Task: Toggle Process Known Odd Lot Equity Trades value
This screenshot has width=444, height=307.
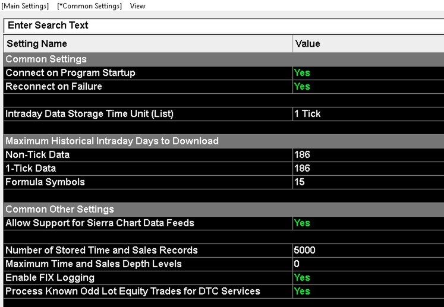Action: pyautogui.click(x=368, y=291)
